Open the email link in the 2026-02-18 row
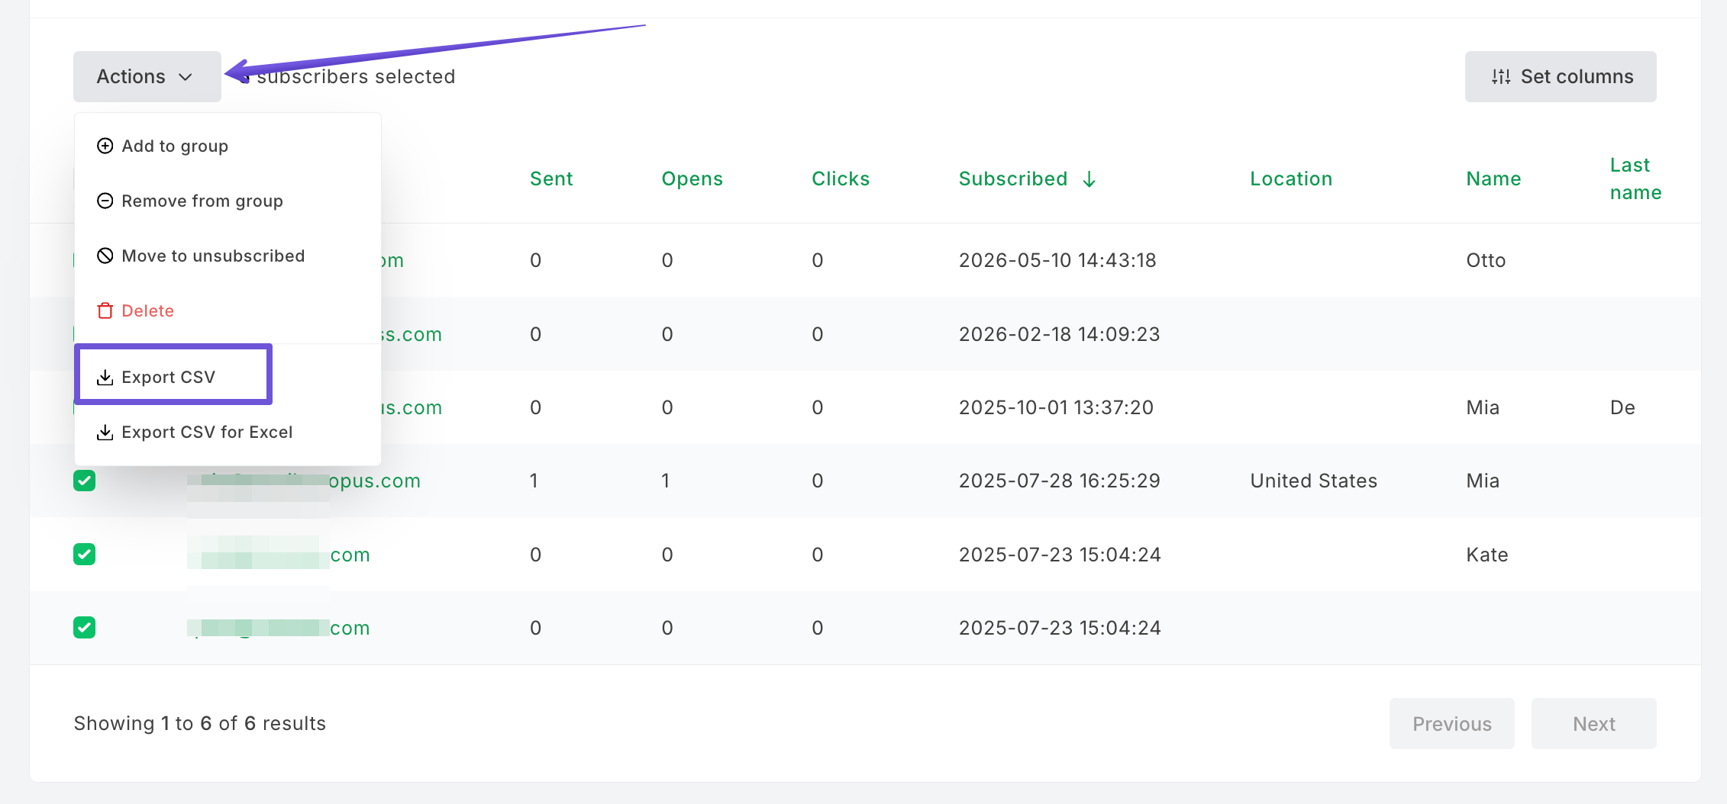The width and height of the screenshot is (1727, 804). point(412,334)
